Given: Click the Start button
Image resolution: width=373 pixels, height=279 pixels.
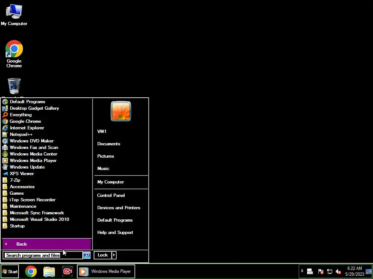Looking at the screenshot, I should coord(10,271).
